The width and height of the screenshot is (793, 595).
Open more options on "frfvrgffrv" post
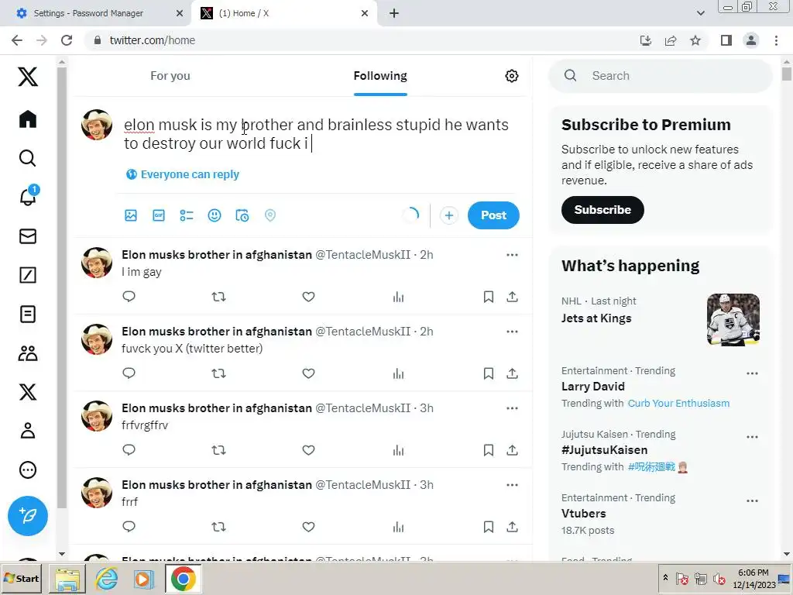pyautogui.click(x=513, y=408)
